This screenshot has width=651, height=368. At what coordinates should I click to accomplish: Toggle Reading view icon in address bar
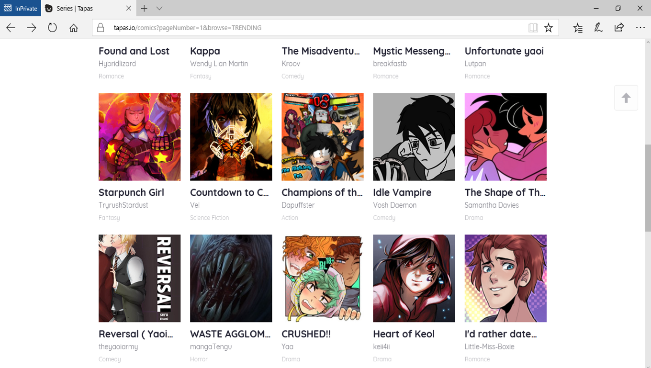pyautogui.click(x=533, y=28)
